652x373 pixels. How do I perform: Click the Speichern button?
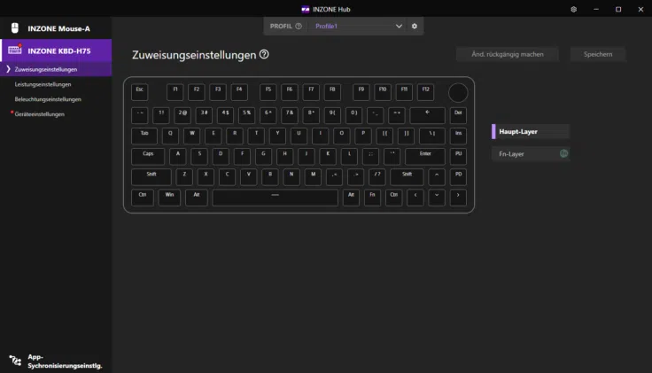click(x=597, y=55)
